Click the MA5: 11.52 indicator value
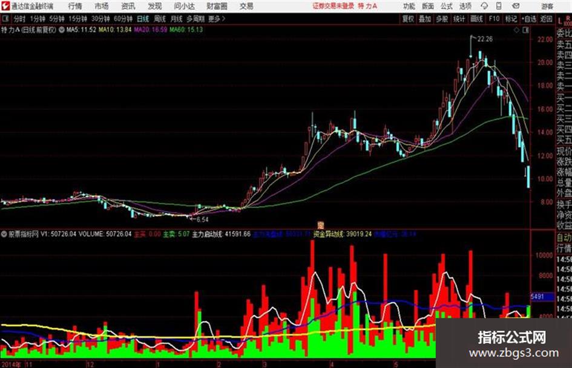The width and height of the screenshot is (572, 368). tap(81, 30)
